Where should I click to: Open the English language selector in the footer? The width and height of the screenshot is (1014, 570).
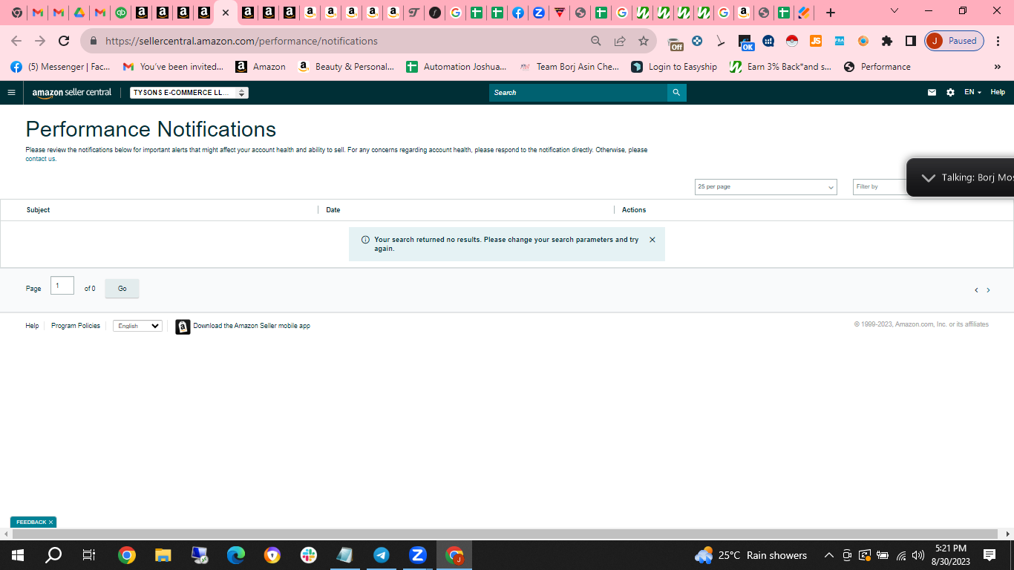[x=137, y=326]
